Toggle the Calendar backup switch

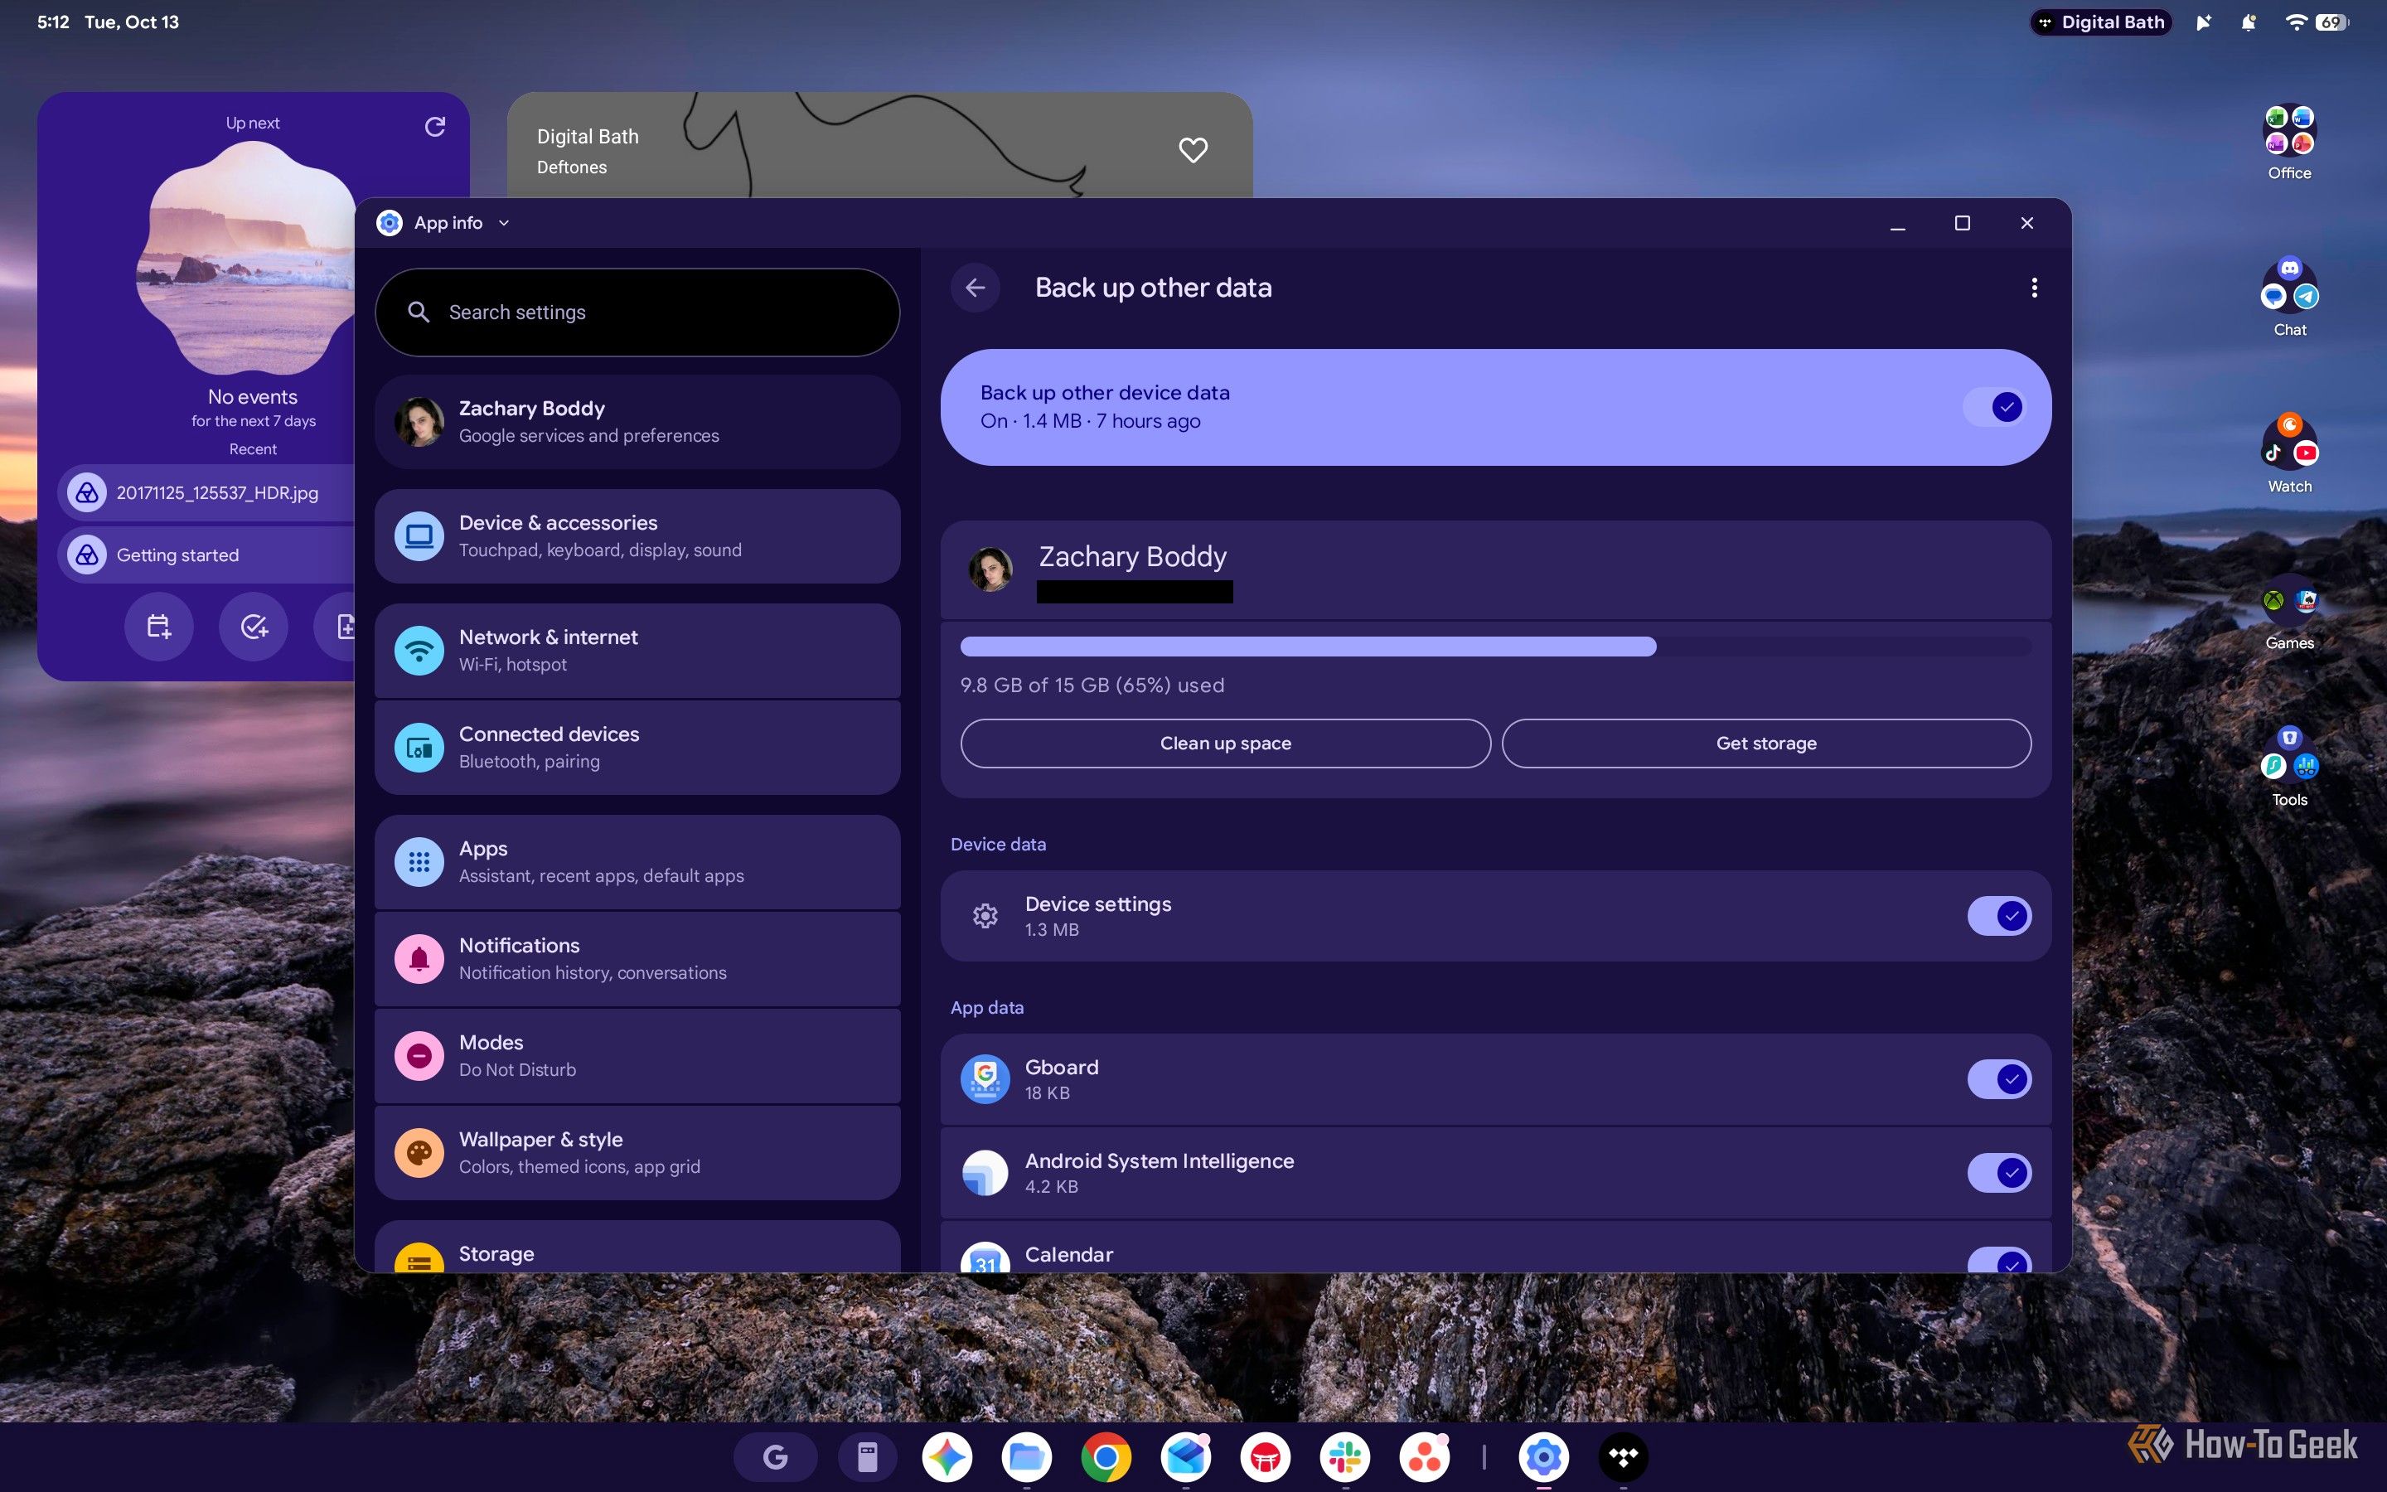click(1998, 1261)
